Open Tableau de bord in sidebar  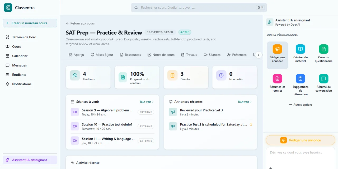point(30,37)
